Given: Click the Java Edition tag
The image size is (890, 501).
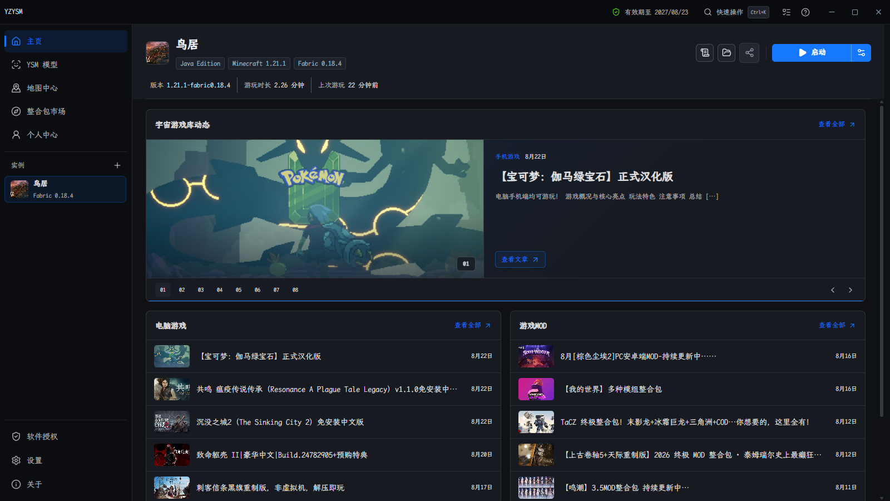Looking at the screenshot, I should point(200,63).
